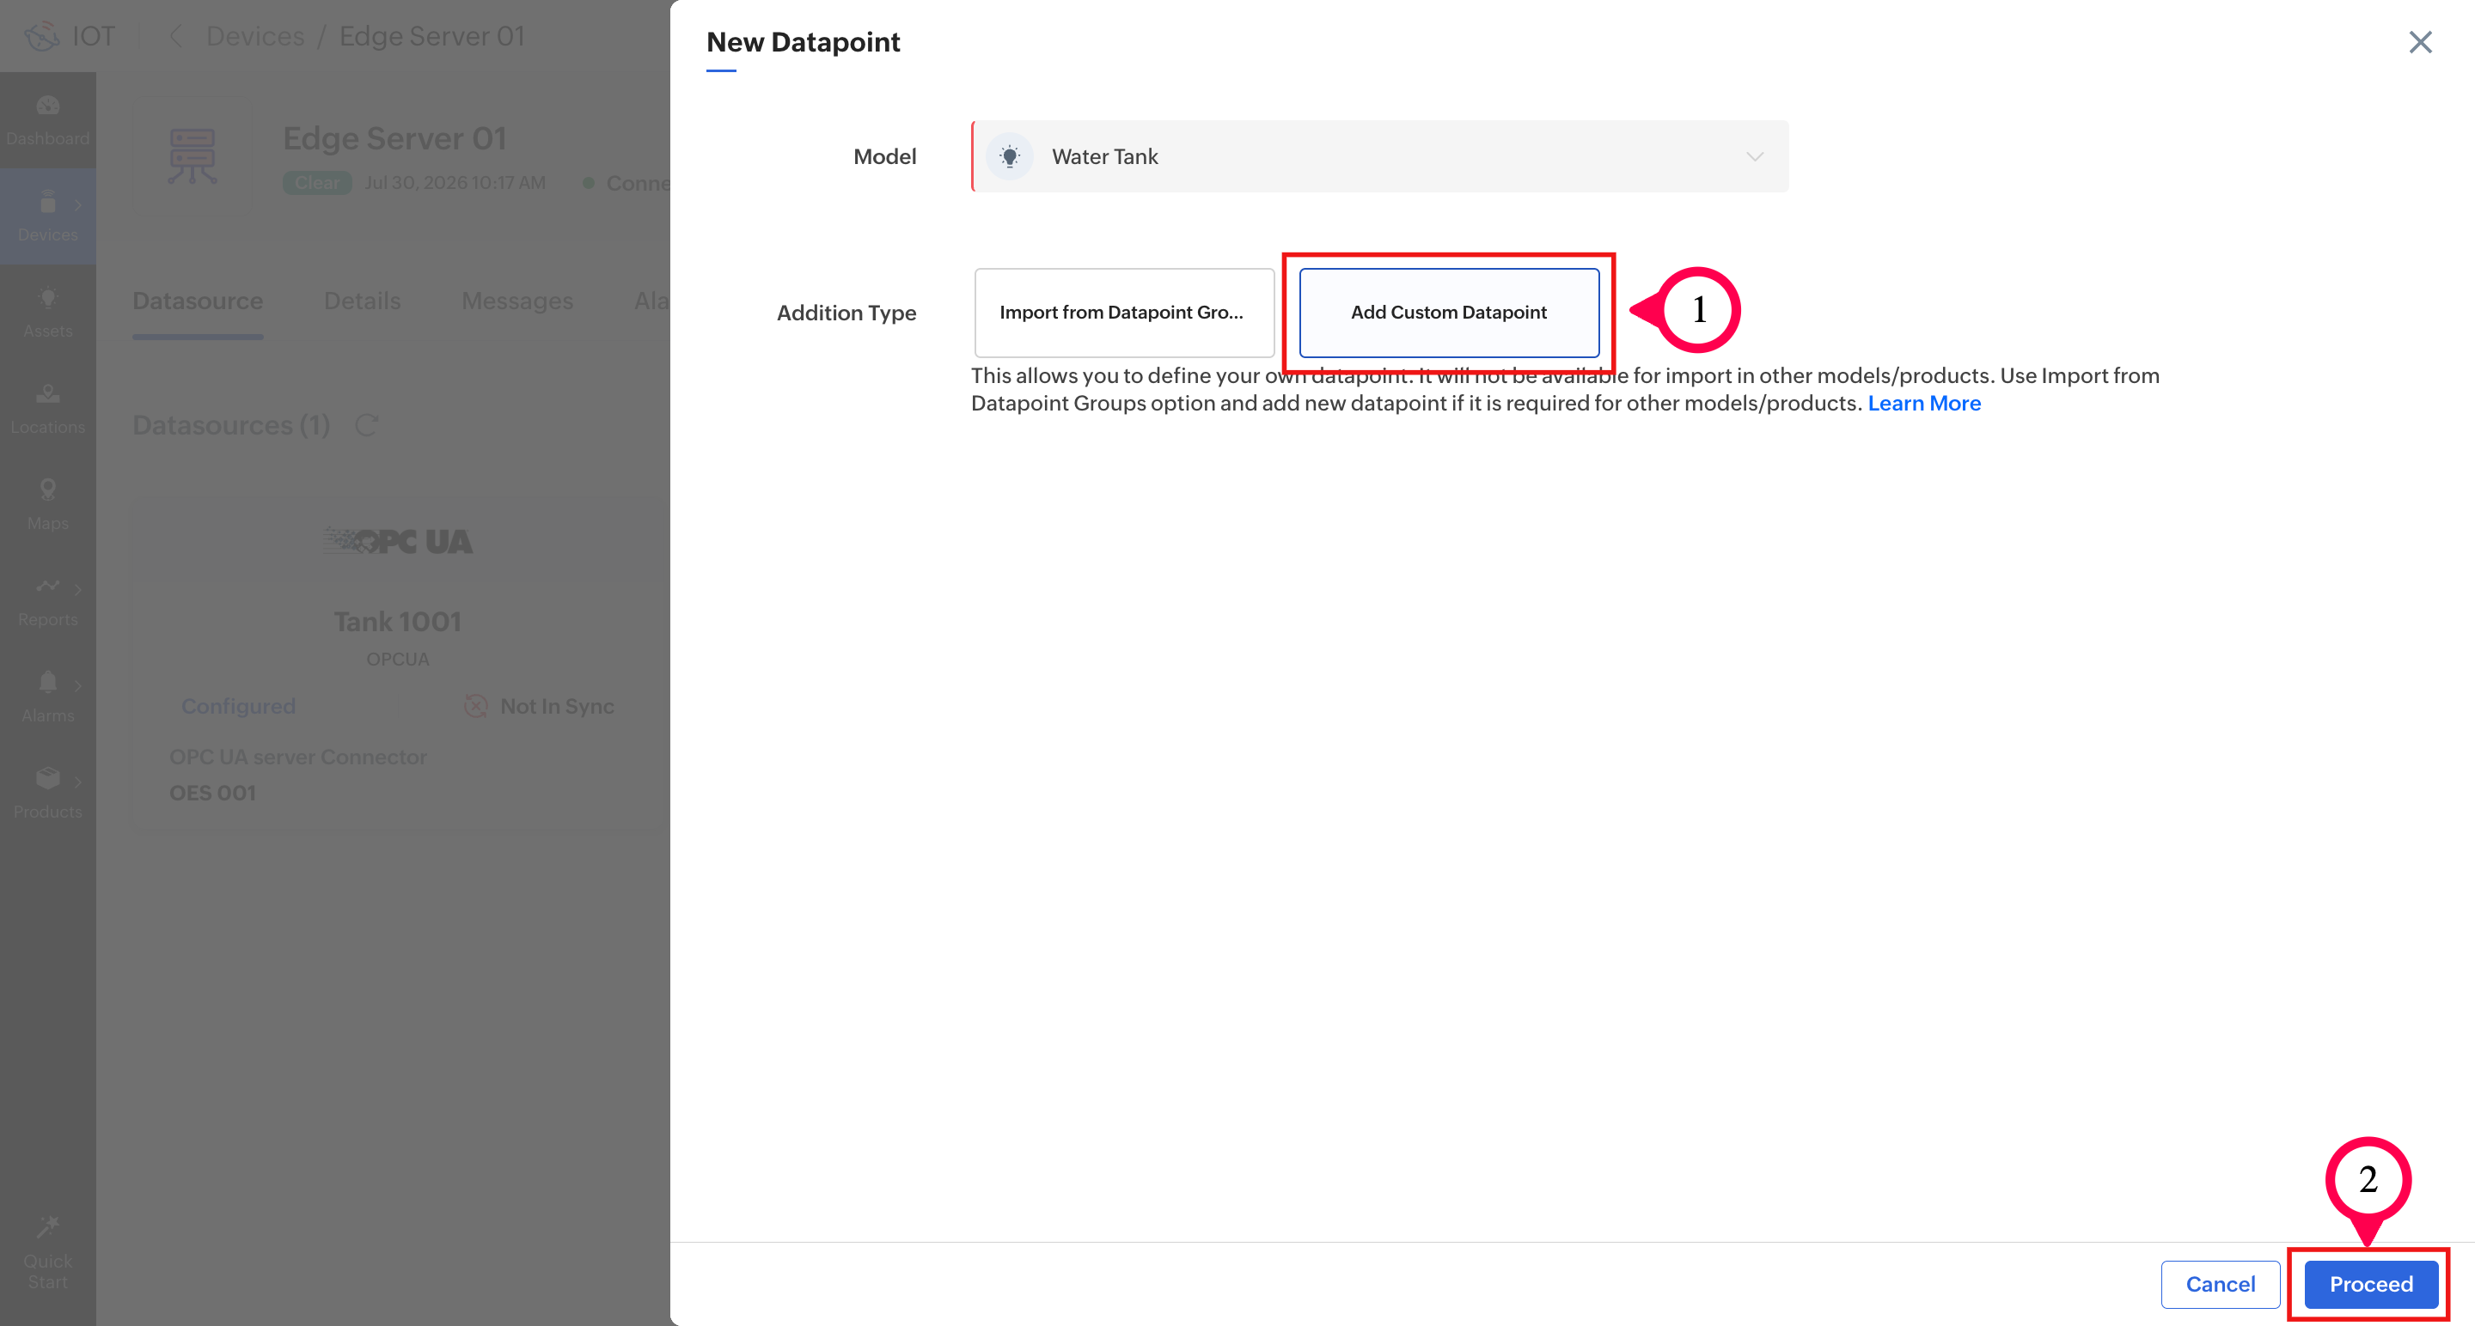Viewport: 2475px width, 1326px height.
Task: Open the Learn More link
Action: (1923, 404)
